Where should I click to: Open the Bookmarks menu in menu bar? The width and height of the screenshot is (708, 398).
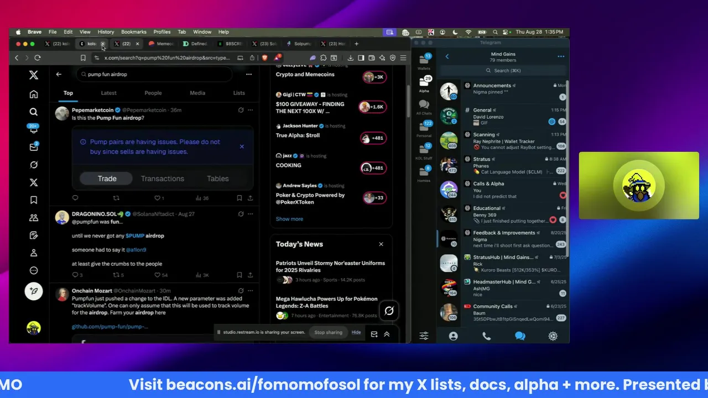(134, 32)
